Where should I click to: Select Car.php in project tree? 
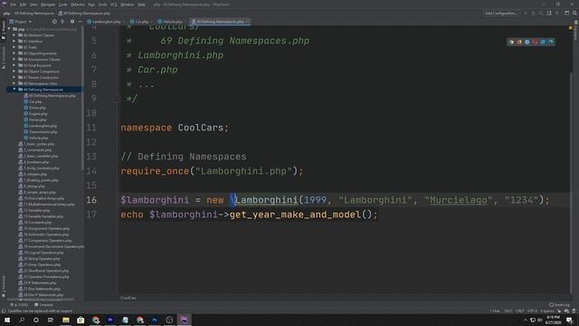tap(33, 101)
